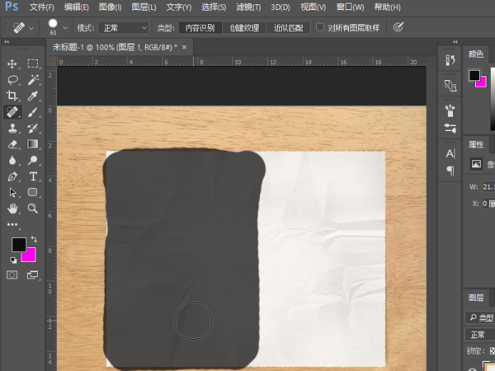
Task: Open the Type menu
Action: (x=179, y=7)
